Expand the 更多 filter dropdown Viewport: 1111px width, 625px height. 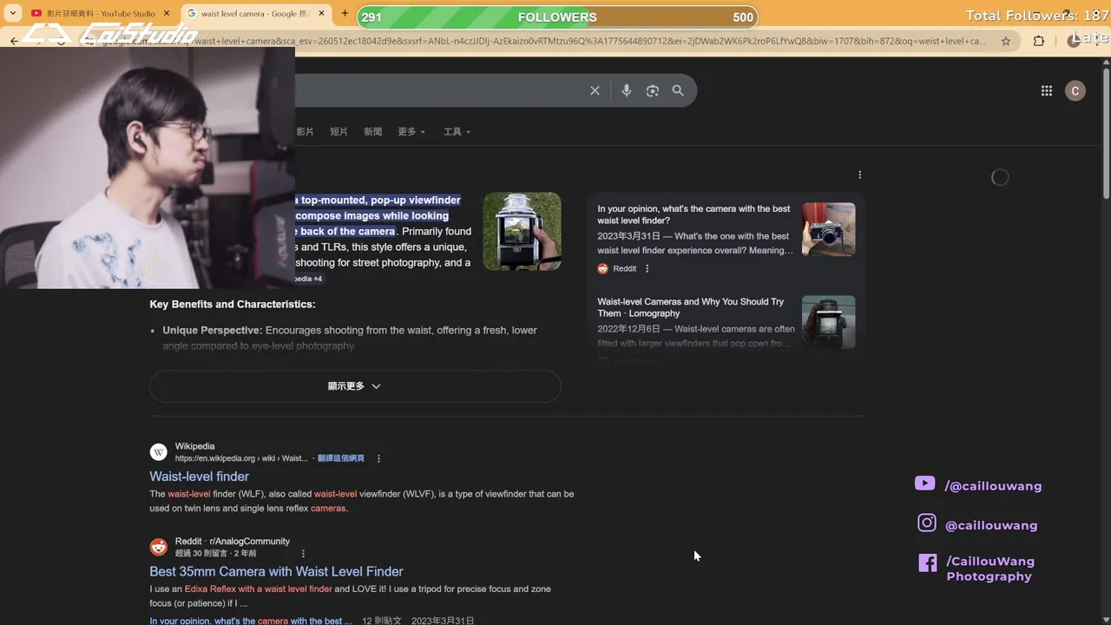click(x=411, y=132)
